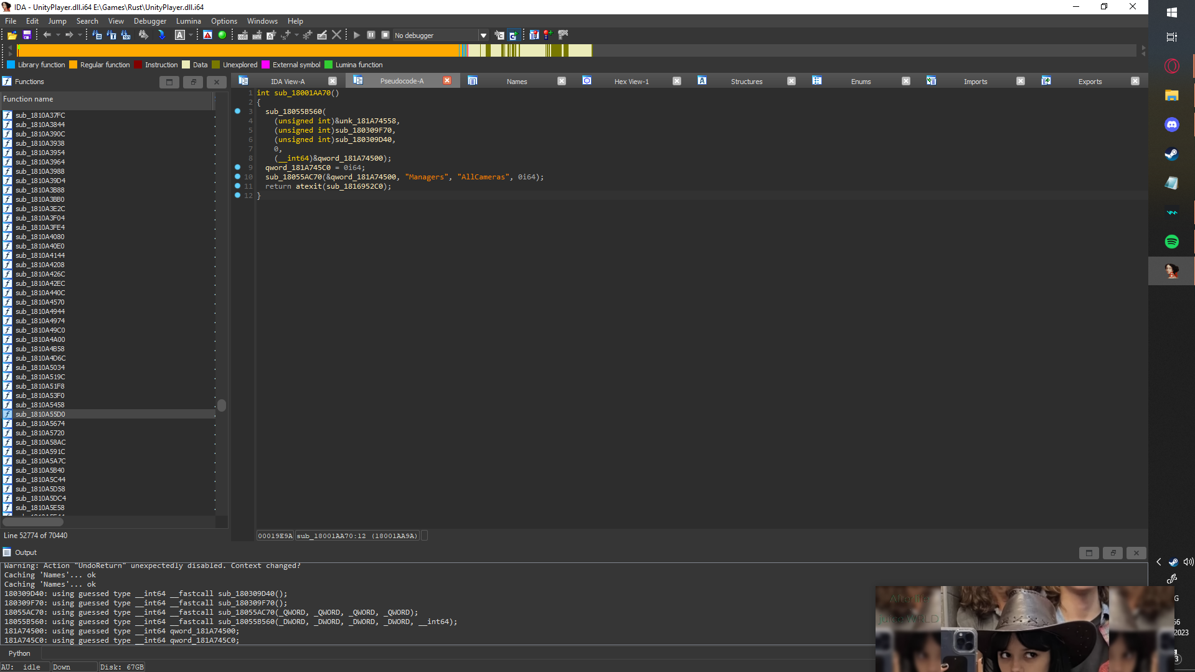Switch to the Structures tab
Viewport: 1195px width, 672px height.
[x=747, y=82]
